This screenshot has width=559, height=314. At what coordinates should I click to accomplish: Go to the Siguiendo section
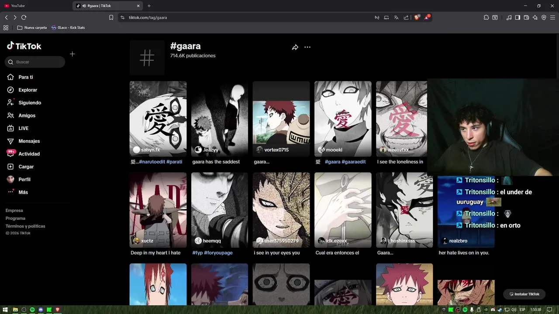coord(24,103)
